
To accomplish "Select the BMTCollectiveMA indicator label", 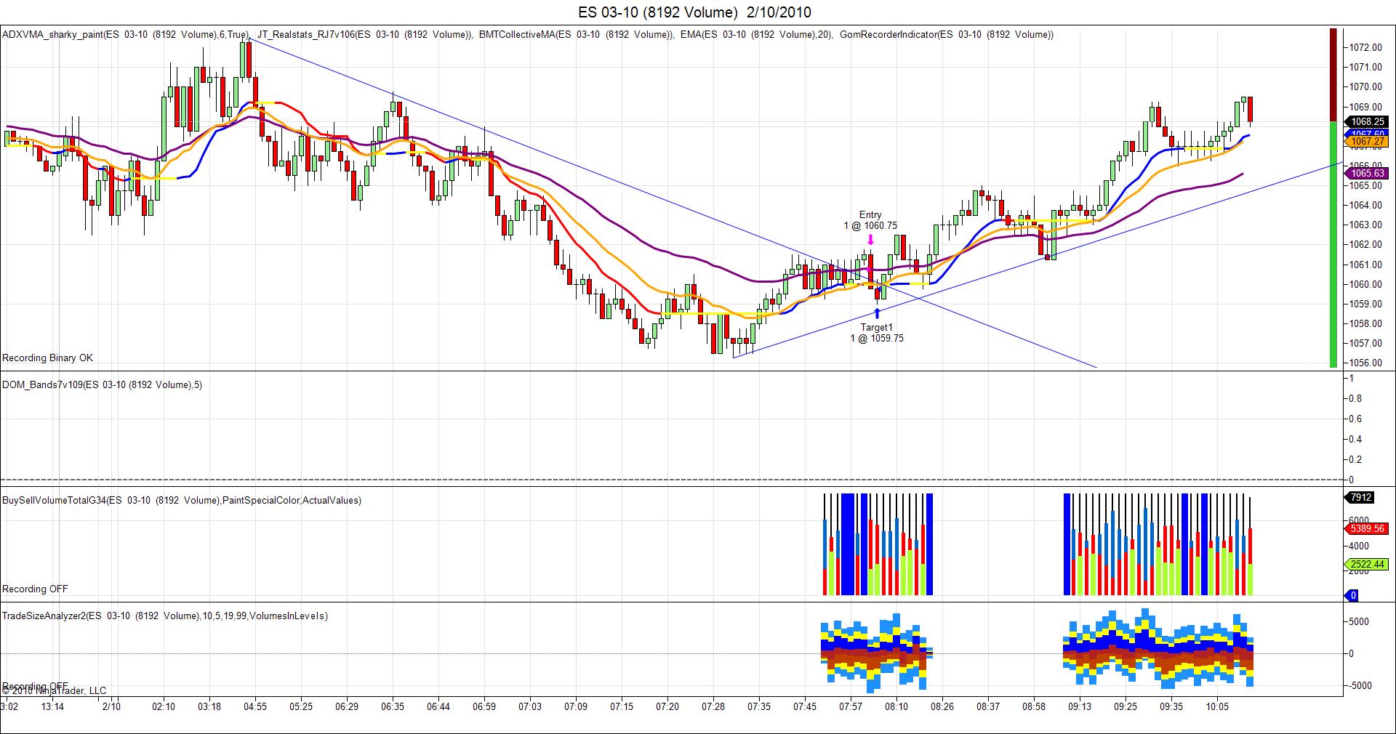I will click(577, 34).
